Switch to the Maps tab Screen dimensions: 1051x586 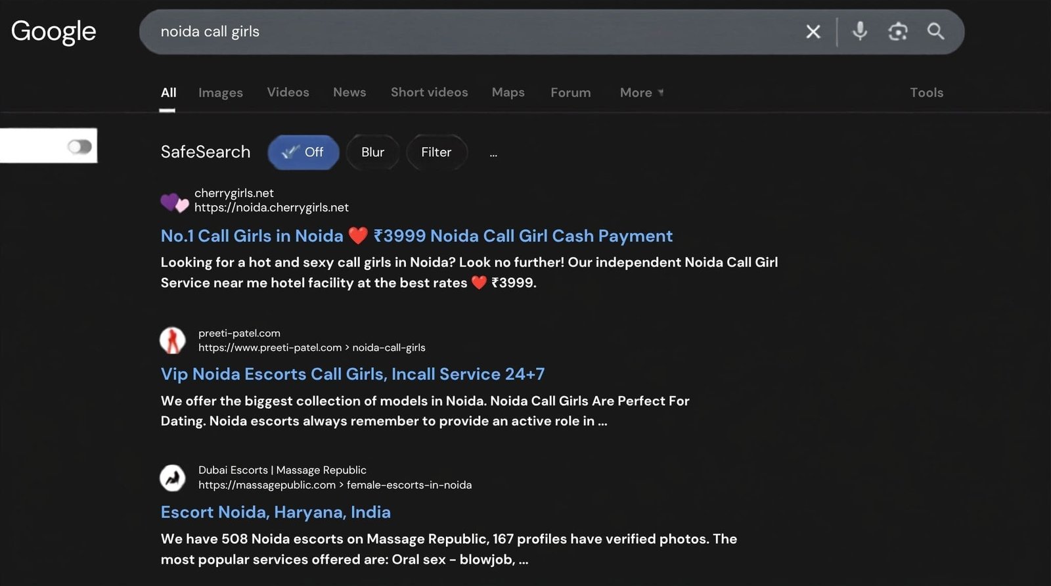coord(508,93)
